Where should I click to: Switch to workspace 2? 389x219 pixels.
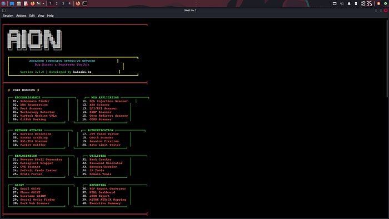(57, 3)
